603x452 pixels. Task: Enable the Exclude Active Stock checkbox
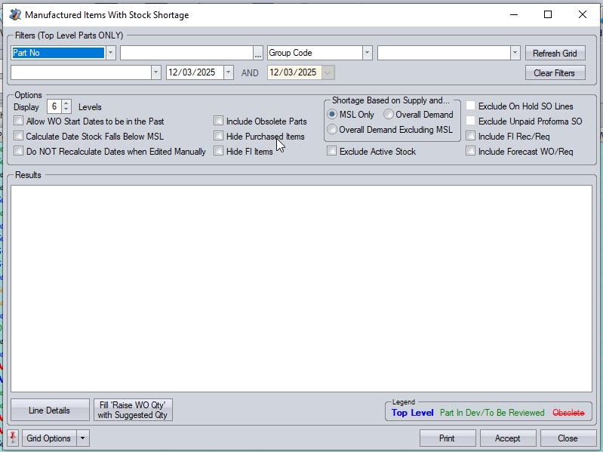point(332,152)
